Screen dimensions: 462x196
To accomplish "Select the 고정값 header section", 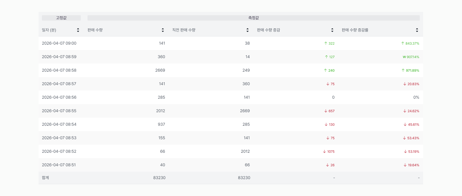I will pyautogui.click(x=60, y=18).
